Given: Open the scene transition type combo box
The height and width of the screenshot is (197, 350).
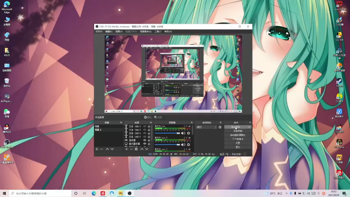Looking at the screenshot, I should [x=206, y=127].
